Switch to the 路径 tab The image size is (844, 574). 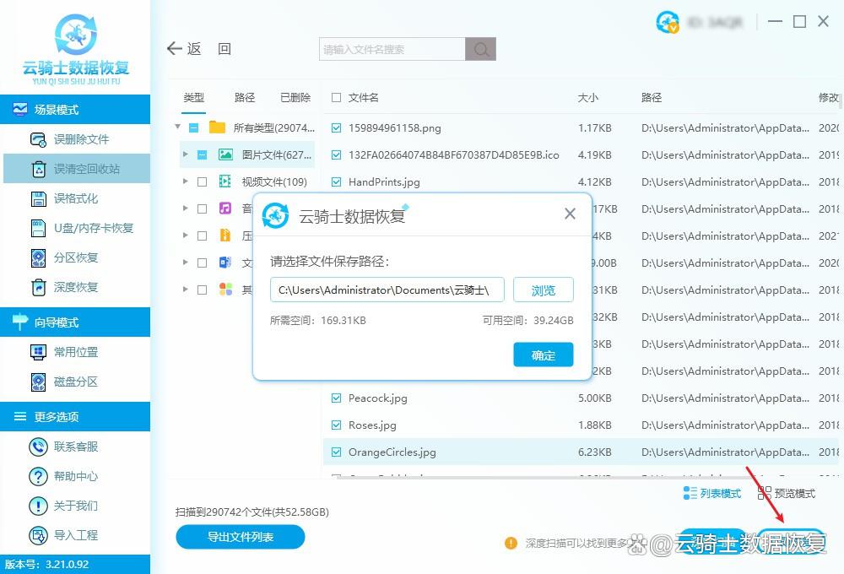(x=245, y=97)
